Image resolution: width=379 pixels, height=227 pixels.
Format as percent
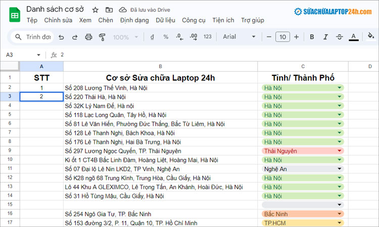pos(166,37)
